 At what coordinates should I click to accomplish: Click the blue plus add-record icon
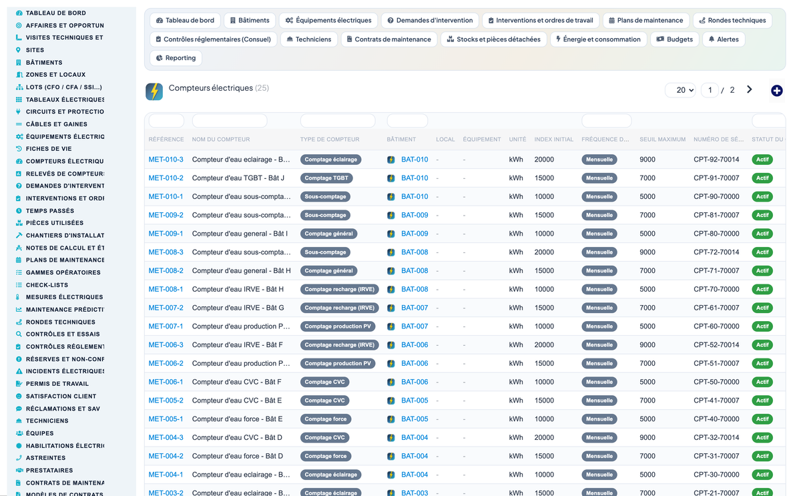click(776, 90)
